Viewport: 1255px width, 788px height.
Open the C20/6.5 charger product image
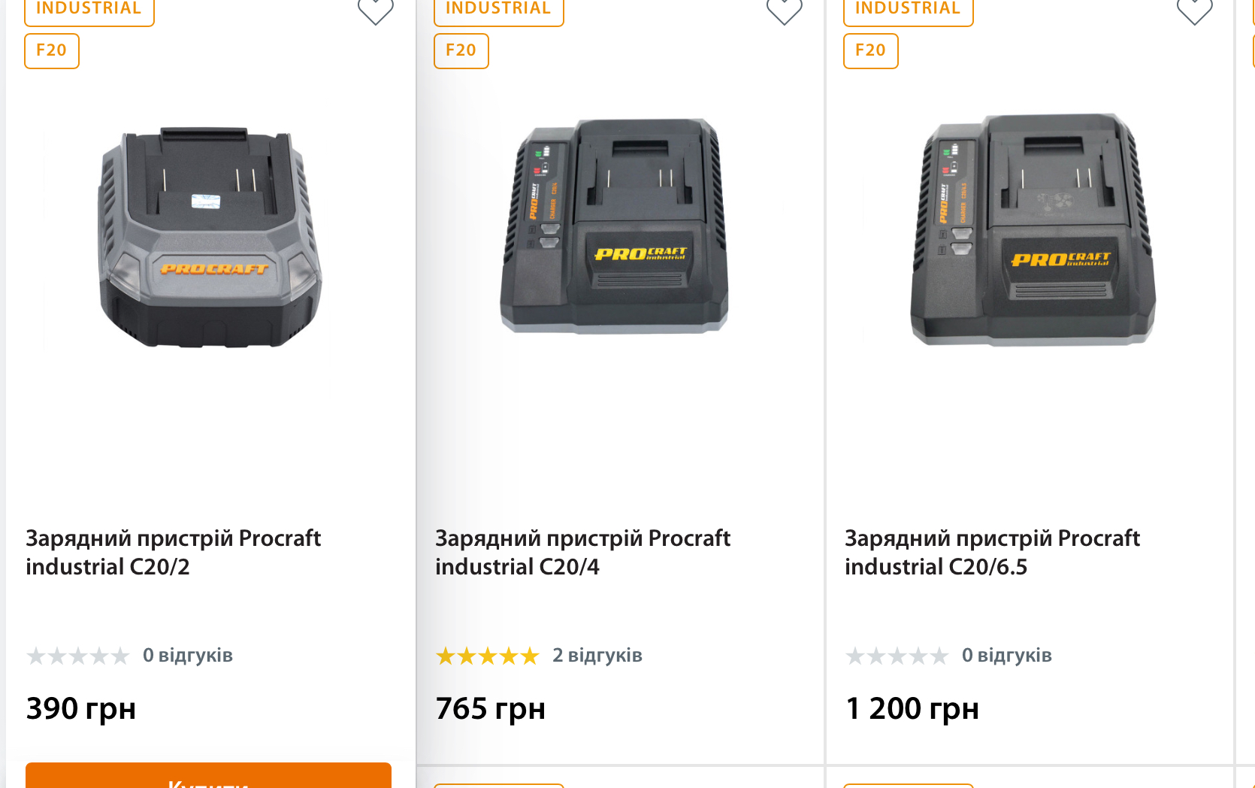[1033, 229]
